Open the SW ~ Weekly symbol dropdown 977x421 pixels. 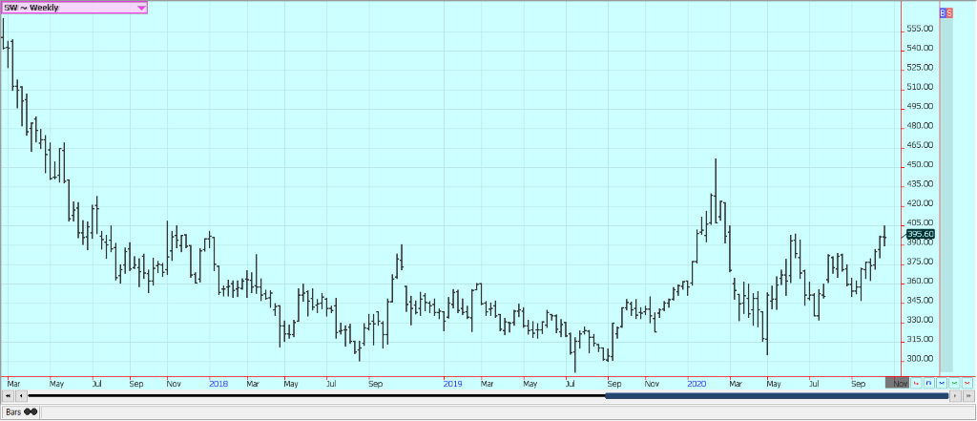tap(73, 8)
